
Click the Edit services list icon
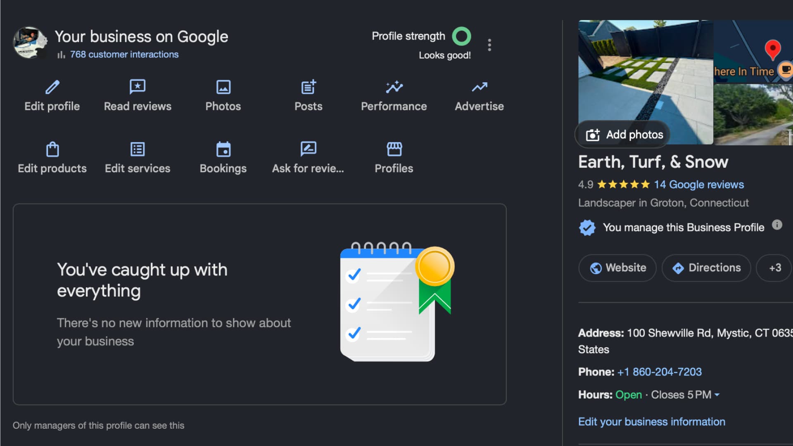pyautogui.click(x=138, y=149)
